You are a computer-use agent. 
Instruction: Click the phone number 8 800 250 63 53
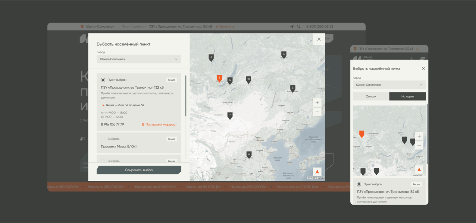[320, 27]
